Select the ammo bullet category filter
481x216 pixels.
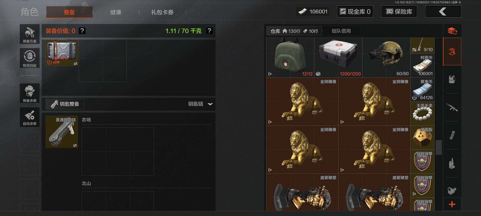pyautogui.click(x=452, y=163)
